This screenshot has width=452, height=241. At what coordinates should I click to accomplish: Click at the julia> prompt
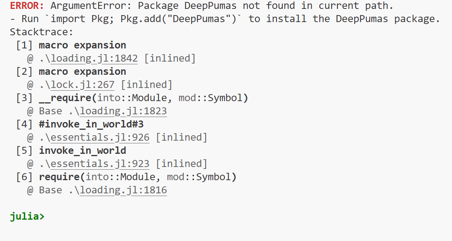click(x=28, y=216)
